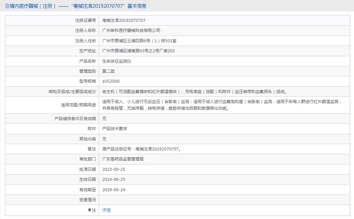The image size is (354, 219).
Task: Click the 产品储存条件及有效期 label
Action: pos(75,119)
